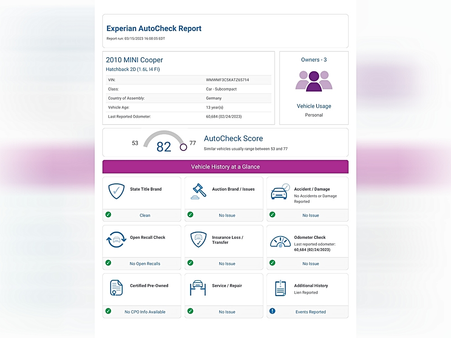
Task: Click the Additional History document alert icon
Action: 280,288
